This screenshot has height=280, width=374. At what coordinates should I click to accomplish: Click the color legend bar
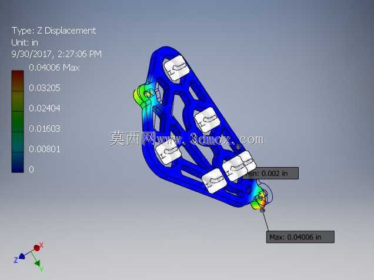pyautogui.click(x=18, y=121)
